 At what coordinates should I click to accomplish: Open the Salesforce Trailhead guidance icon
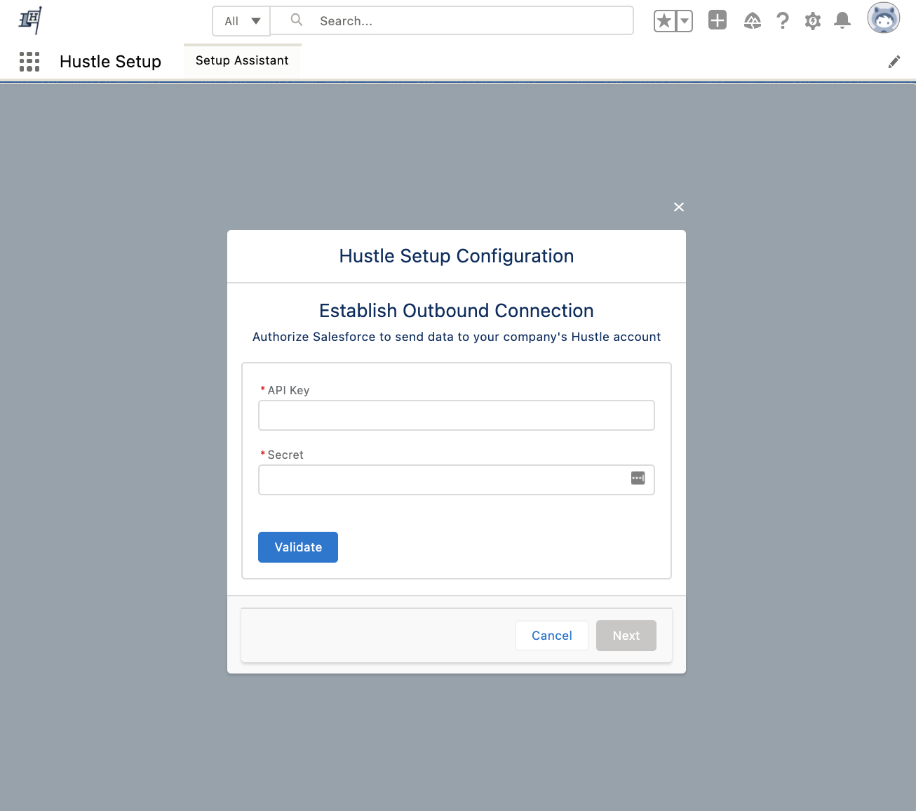(753, 21)
